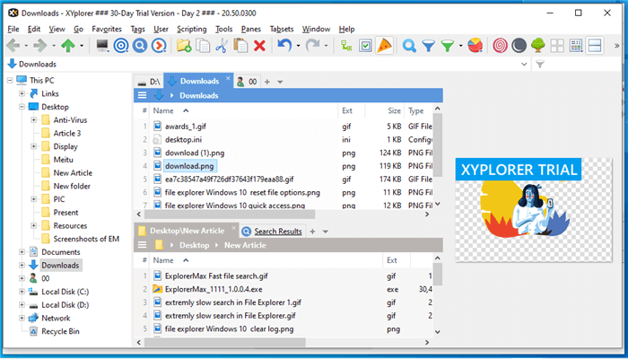The height and width of the screenshot is (359, 628).
Task: Switch to the 00 tab
Action: coord(247,82)
